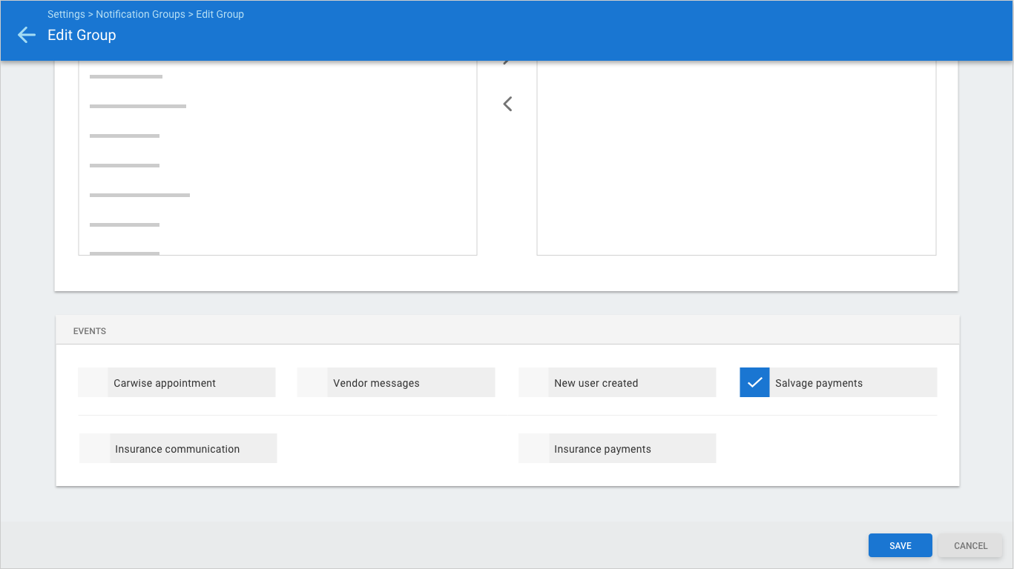Enable Insurance communication notifications
Viewport: 1014px width, 569px height.
click(95, 449)
